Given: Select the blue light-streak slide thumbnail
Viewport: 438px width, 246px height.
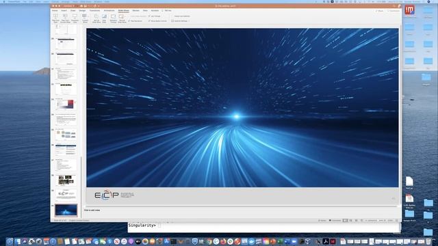Looking at the screenshot, I should pos(66,210).
